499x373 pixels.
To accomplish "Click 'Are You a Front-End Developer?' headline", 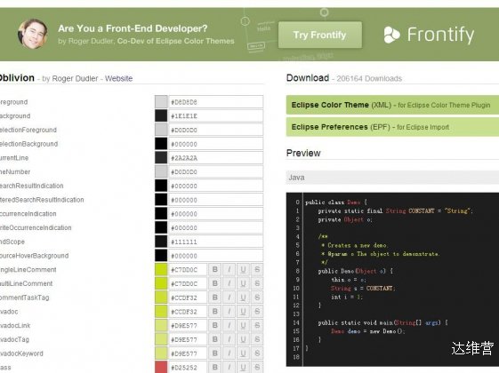I will tap(133, 28).
